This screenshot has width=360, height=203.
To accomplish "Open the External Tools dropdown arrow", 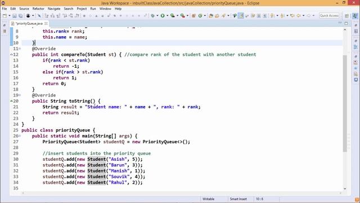I will pyautogui.click(x=187, y=16).
